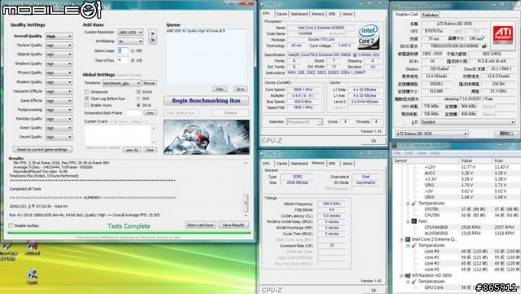Click the Crysis nanosuit artwork thumbnail
Viewport: 521px width, 294px height.
[206, 137]
